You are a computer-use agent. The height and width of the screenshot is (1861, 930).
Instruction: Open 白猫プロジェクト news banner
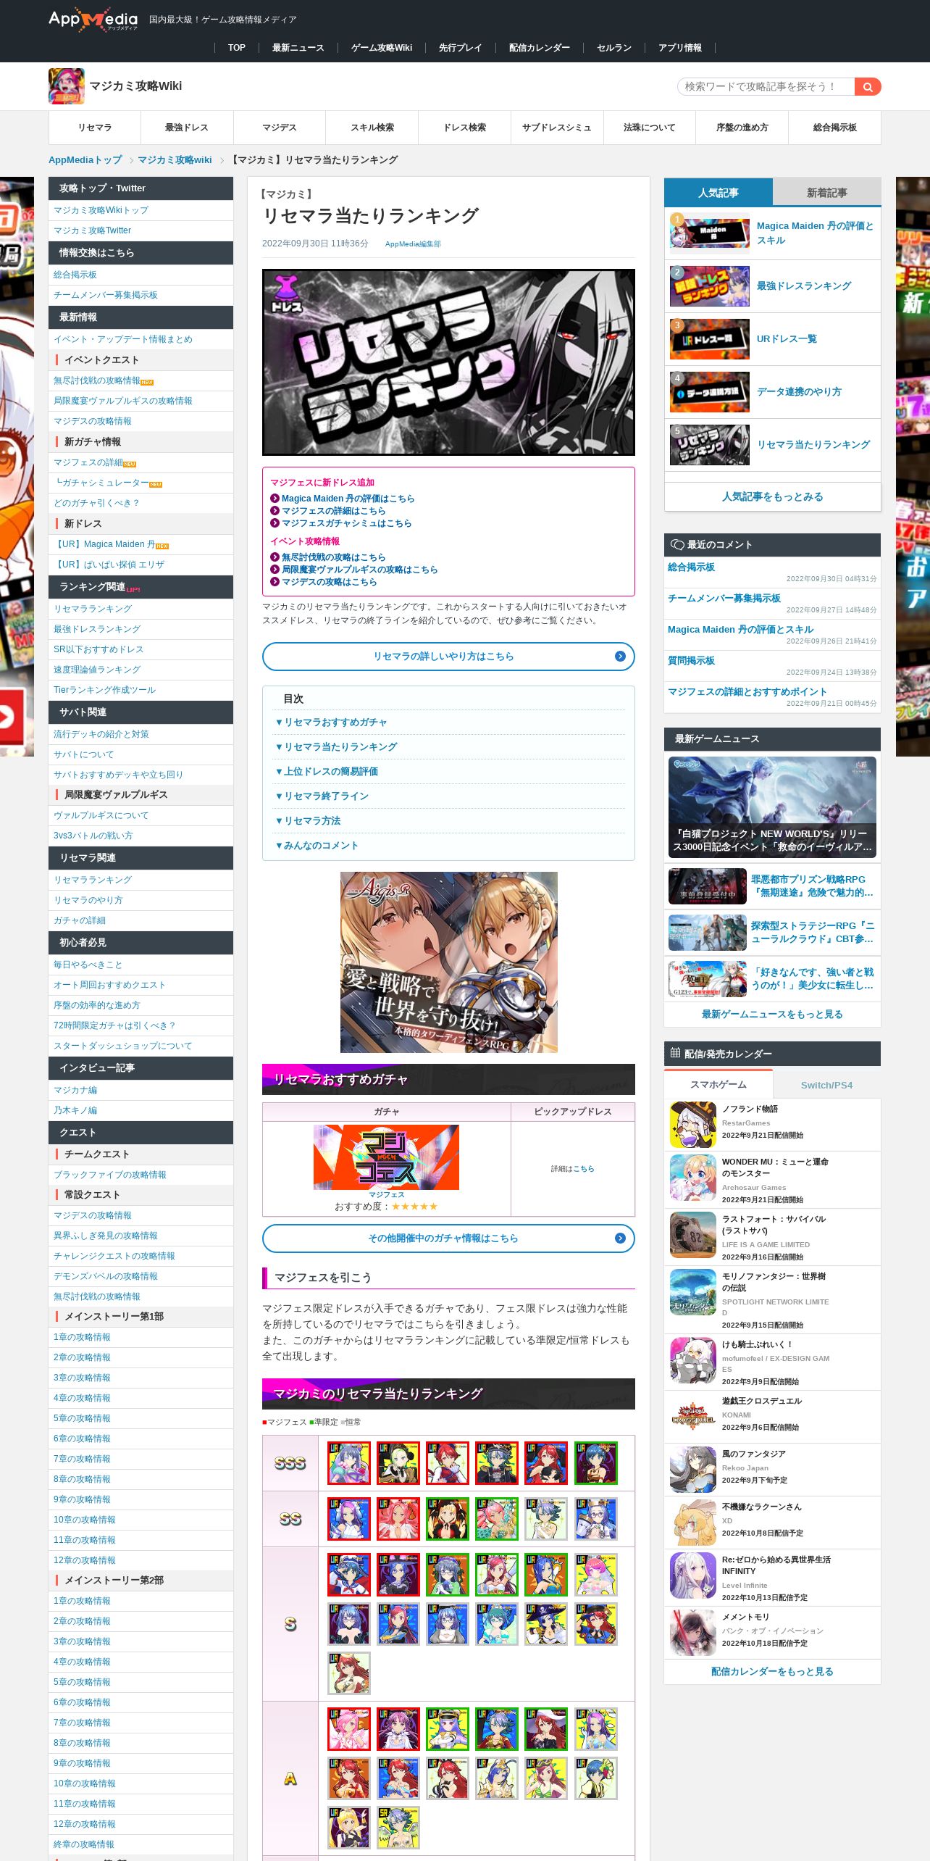(x=772, y=807)
